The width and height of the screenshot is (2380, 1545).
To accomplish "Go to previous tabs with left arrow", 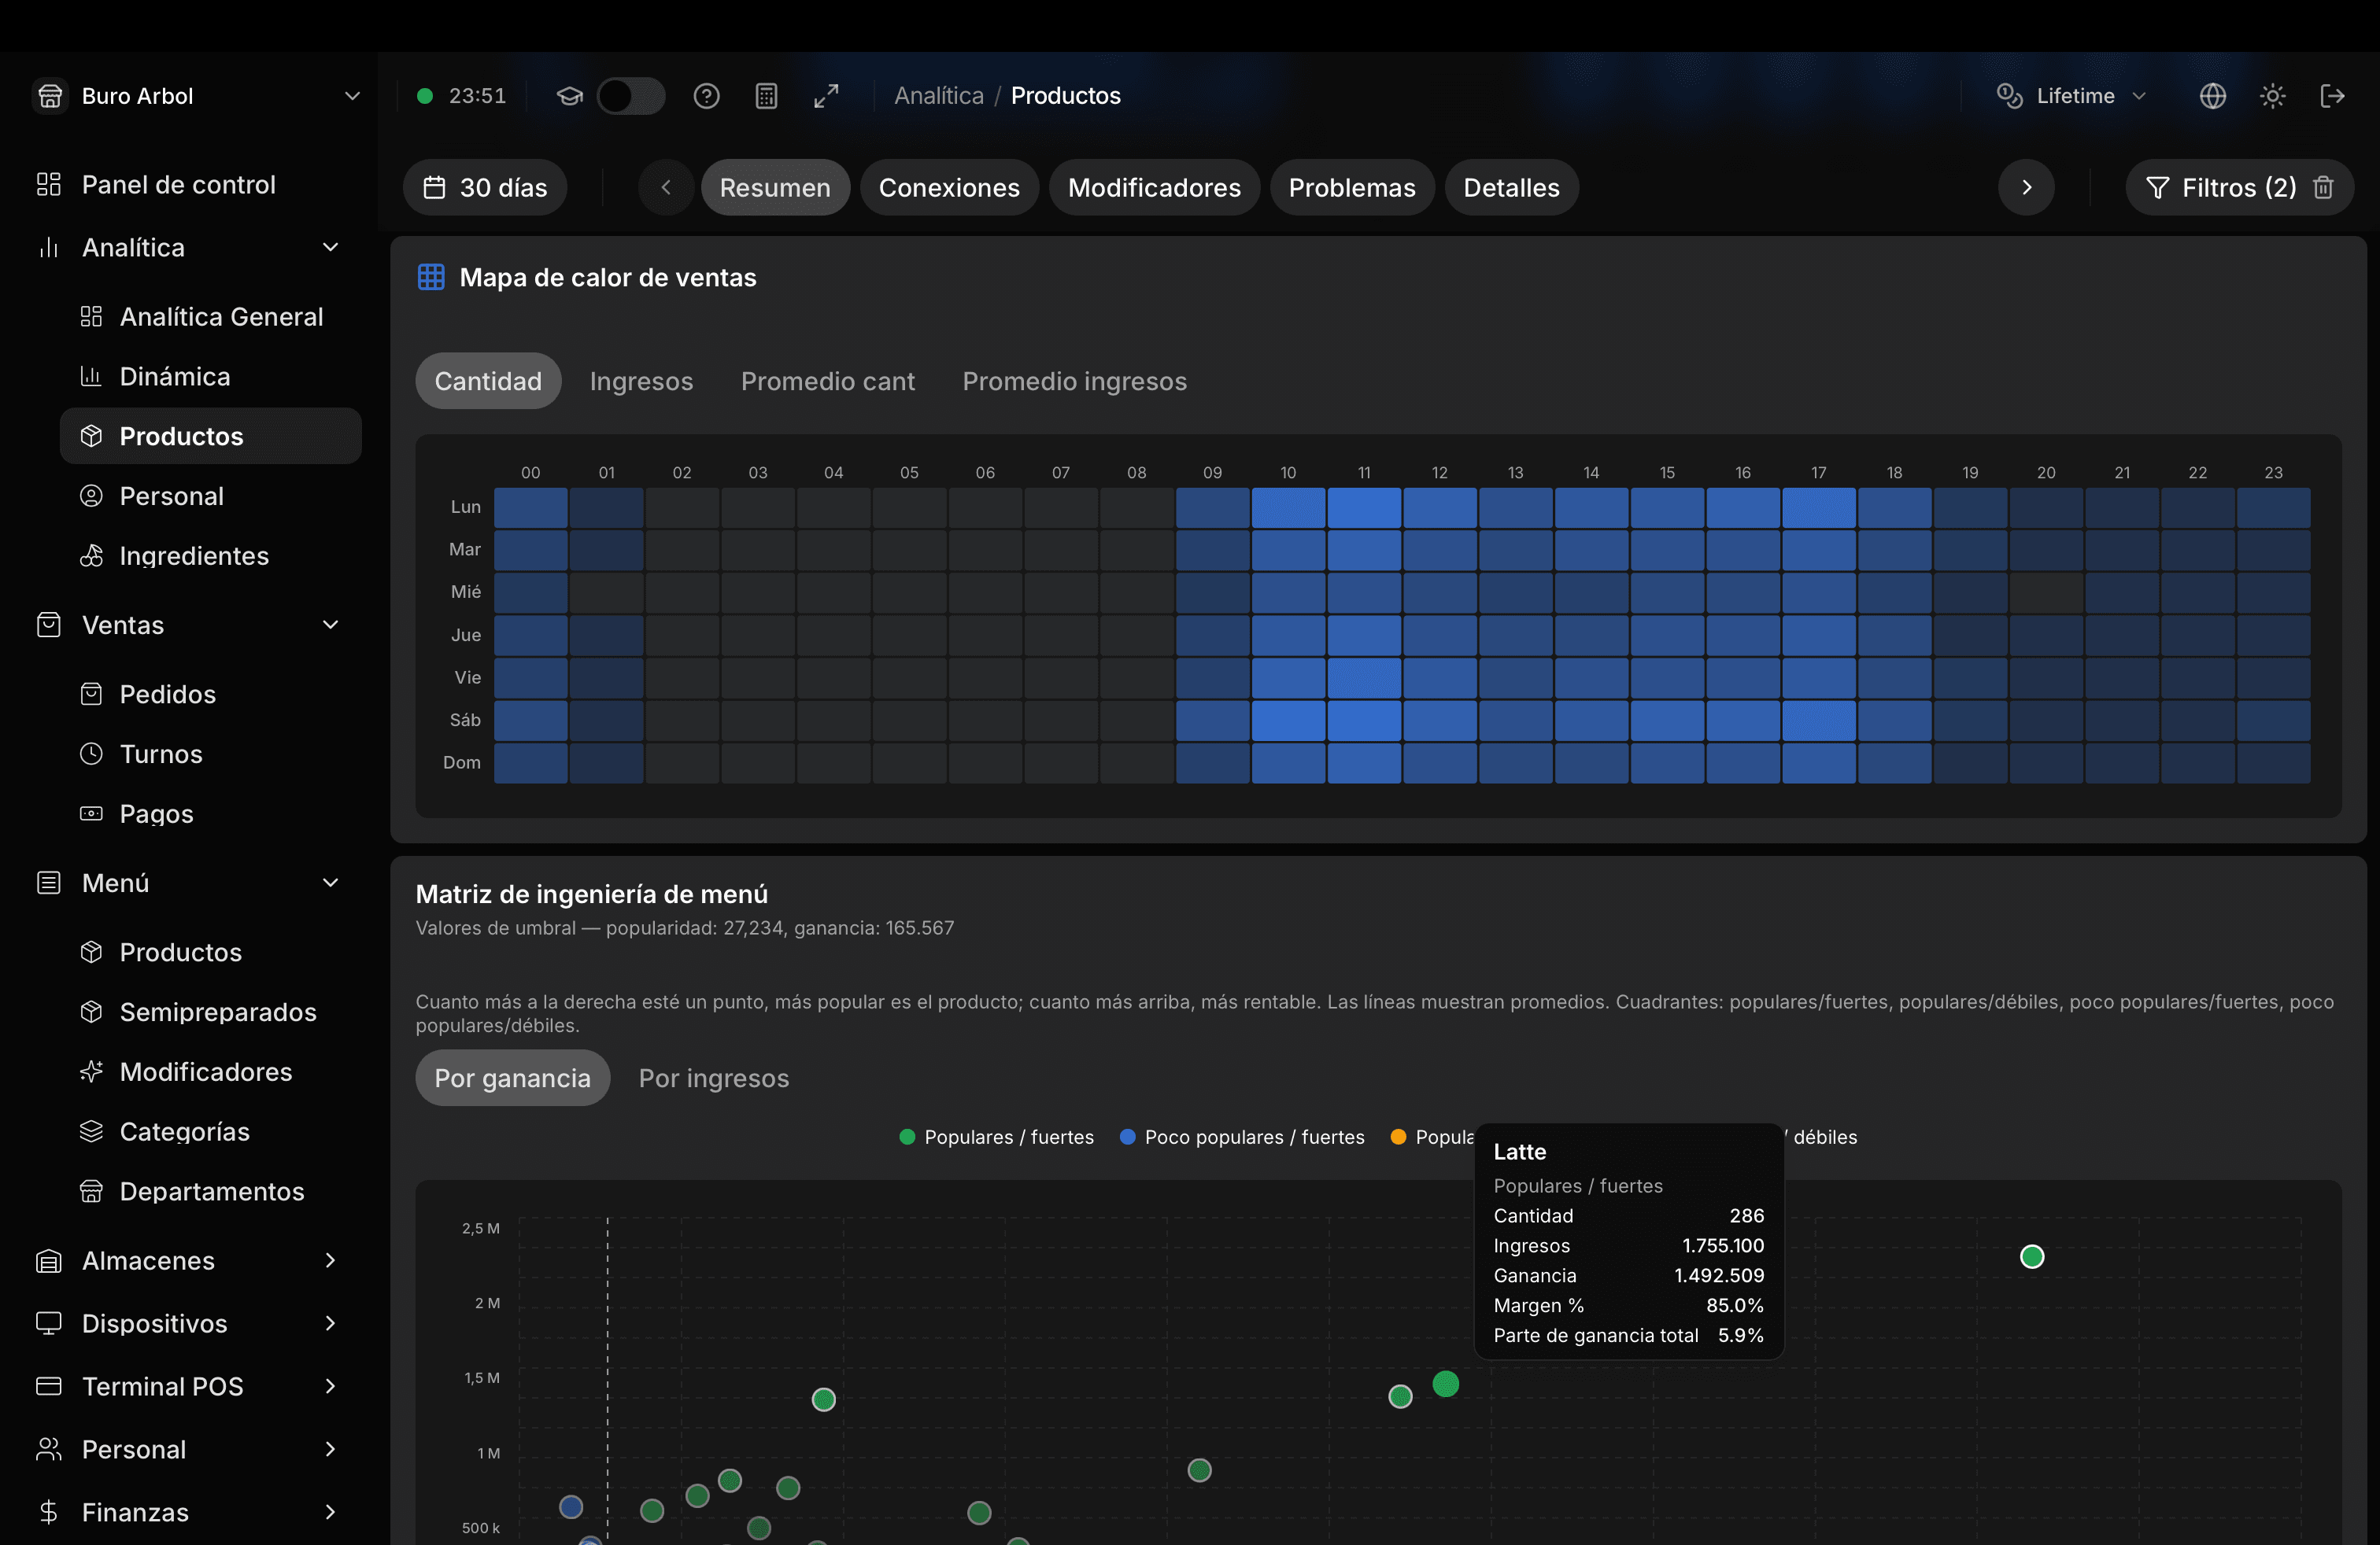I will [666, 188].
